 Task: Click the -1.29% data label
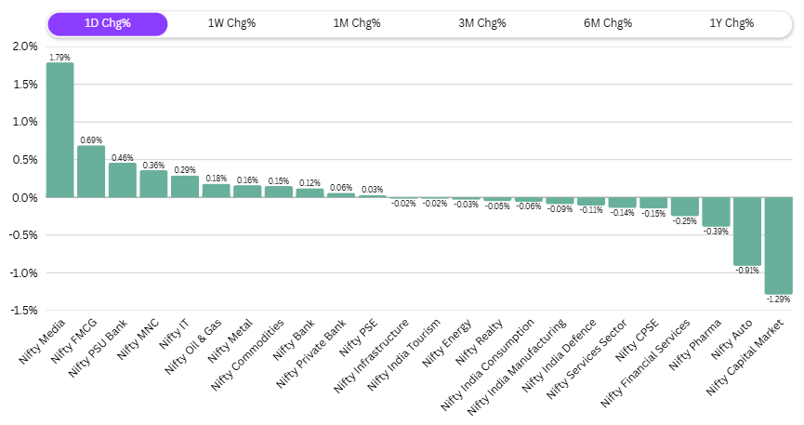point(778,299)
